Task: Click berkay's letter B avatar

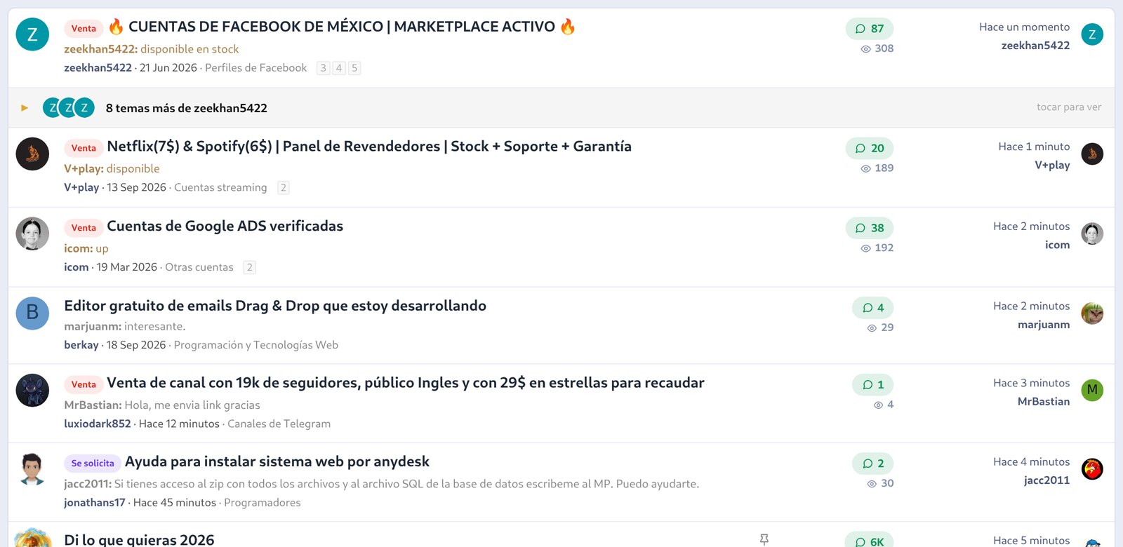Action: click(x=32, y=313)
